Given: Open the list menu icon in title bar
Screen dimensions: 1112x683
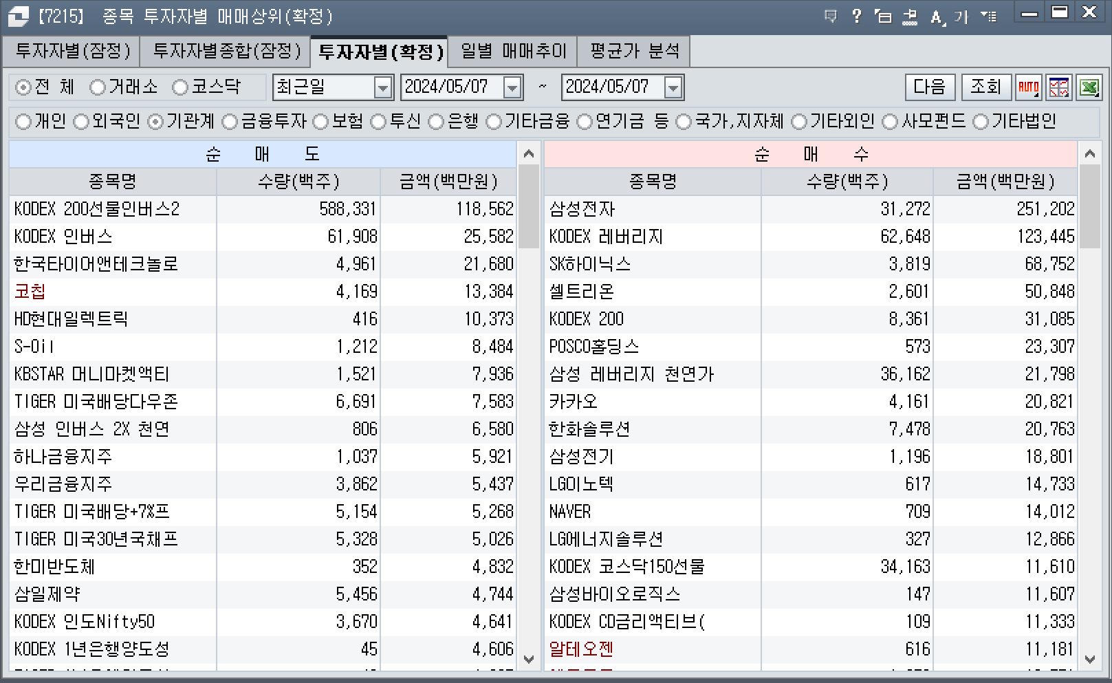Looking at the screenshot, I should click(x=988, y=16).
